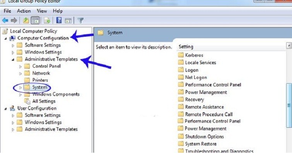
Task: Click the Export List toolbar icon
Action: point(47,20)
